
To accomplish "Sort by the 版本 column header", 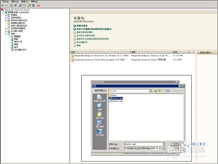I will 181,52.
